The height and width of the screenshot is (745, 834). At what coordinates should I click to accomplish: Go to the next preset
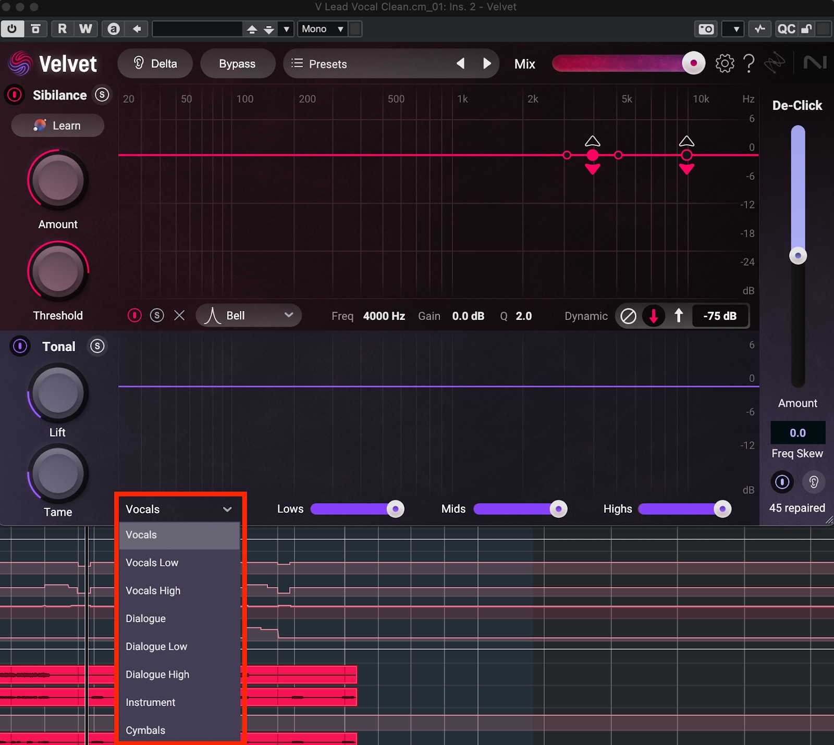(487, 64)
